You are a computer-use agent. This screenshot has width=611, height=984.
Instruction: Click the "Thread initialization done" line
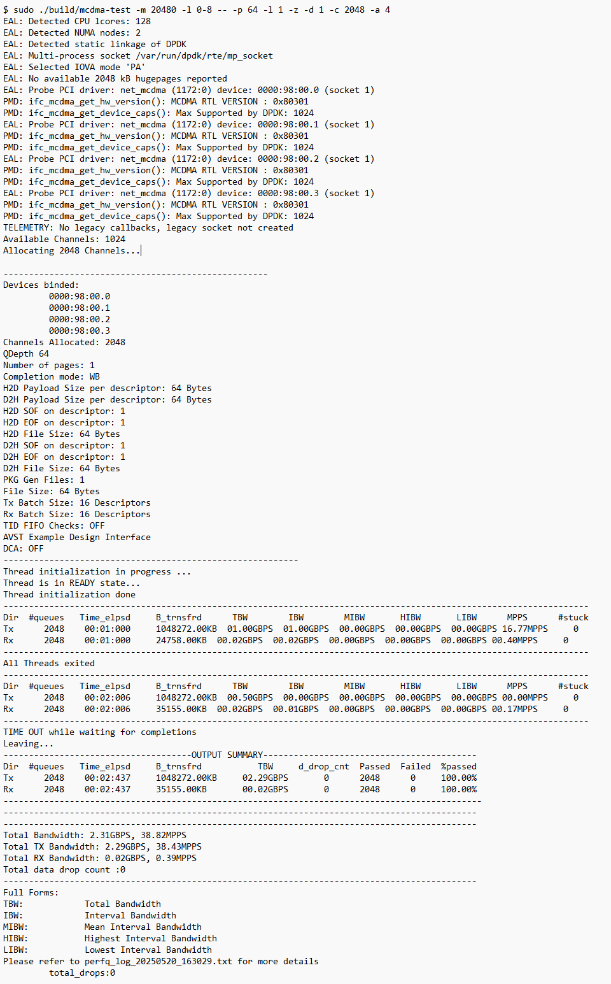[x=69, y=594]
